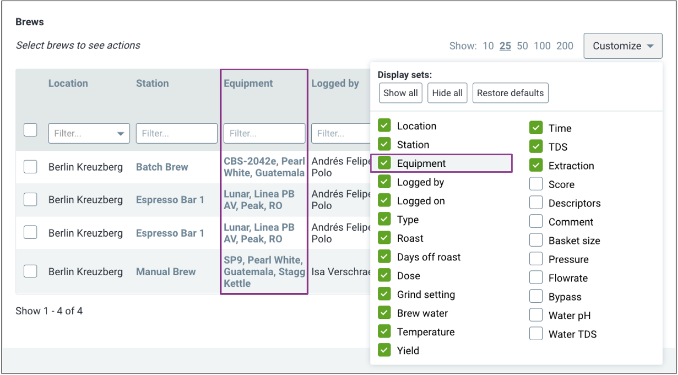Enable the Pressure column checkbox
This screenshot has width=678, height=375.
coord(536,259)
